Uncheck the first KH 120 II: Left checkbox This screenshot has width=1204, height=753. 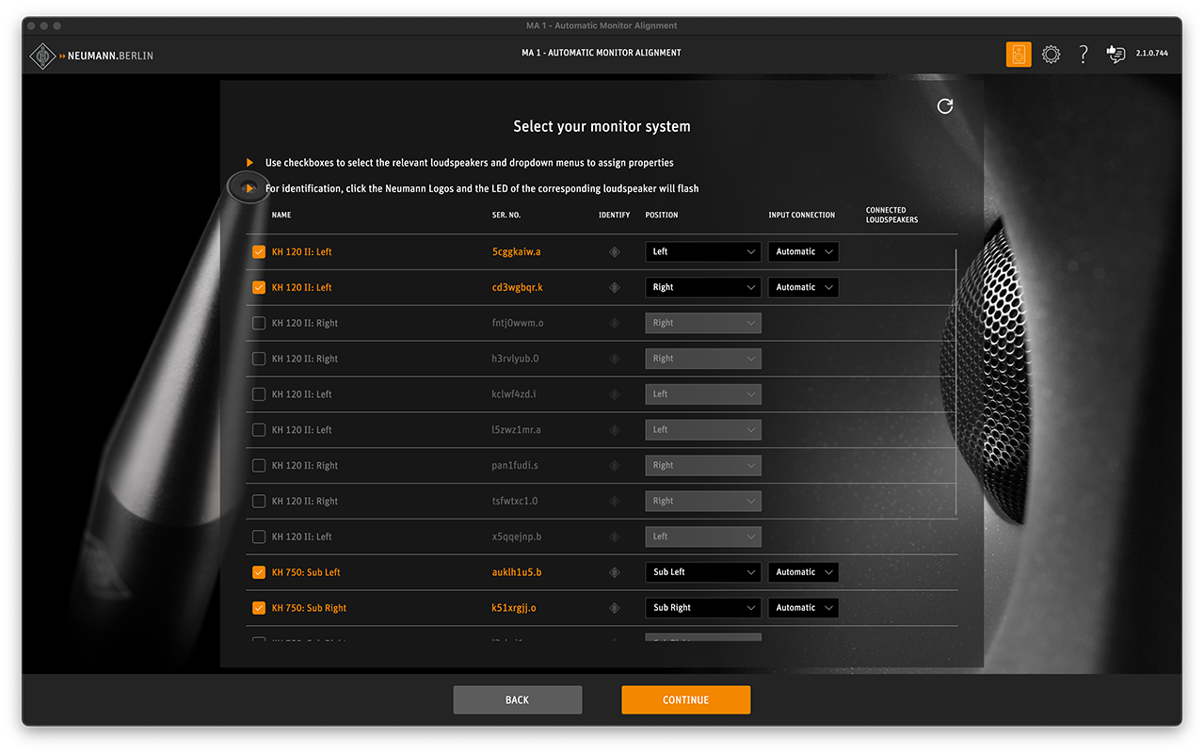(x=259, y=252)
